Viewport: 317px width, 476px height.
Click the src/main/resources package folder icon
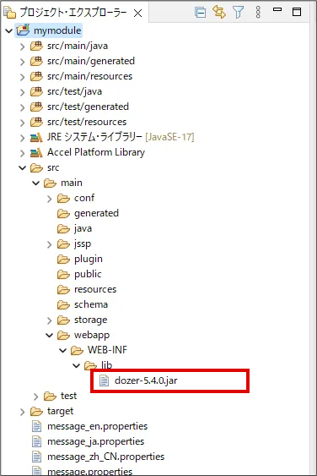36,76
